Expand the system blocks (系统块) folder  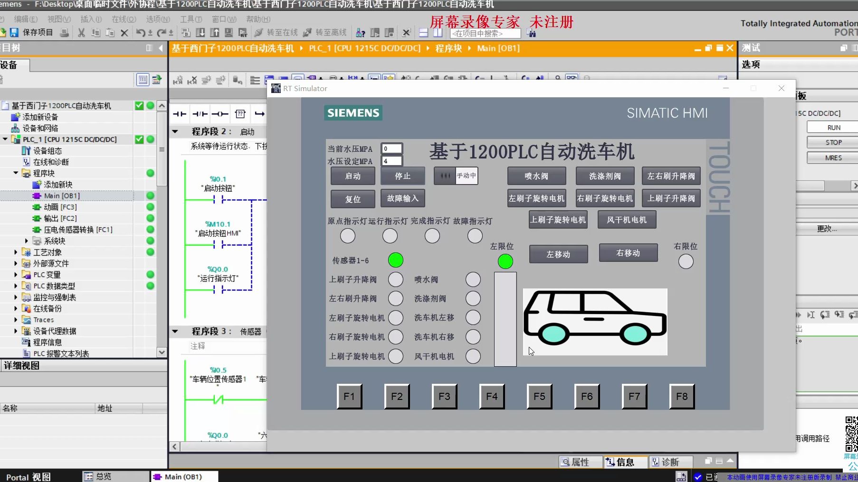coord(27,241)
